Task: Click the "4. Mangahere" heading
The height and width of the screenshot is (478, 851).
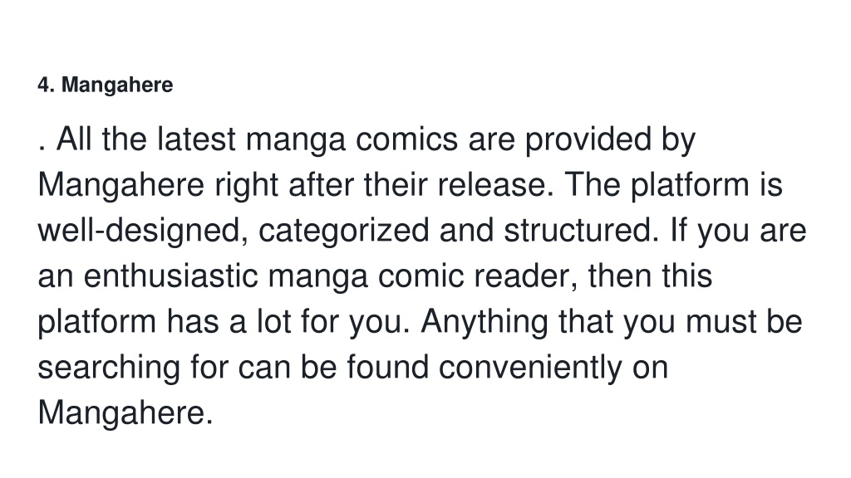Action: click(x=106, y=85)
